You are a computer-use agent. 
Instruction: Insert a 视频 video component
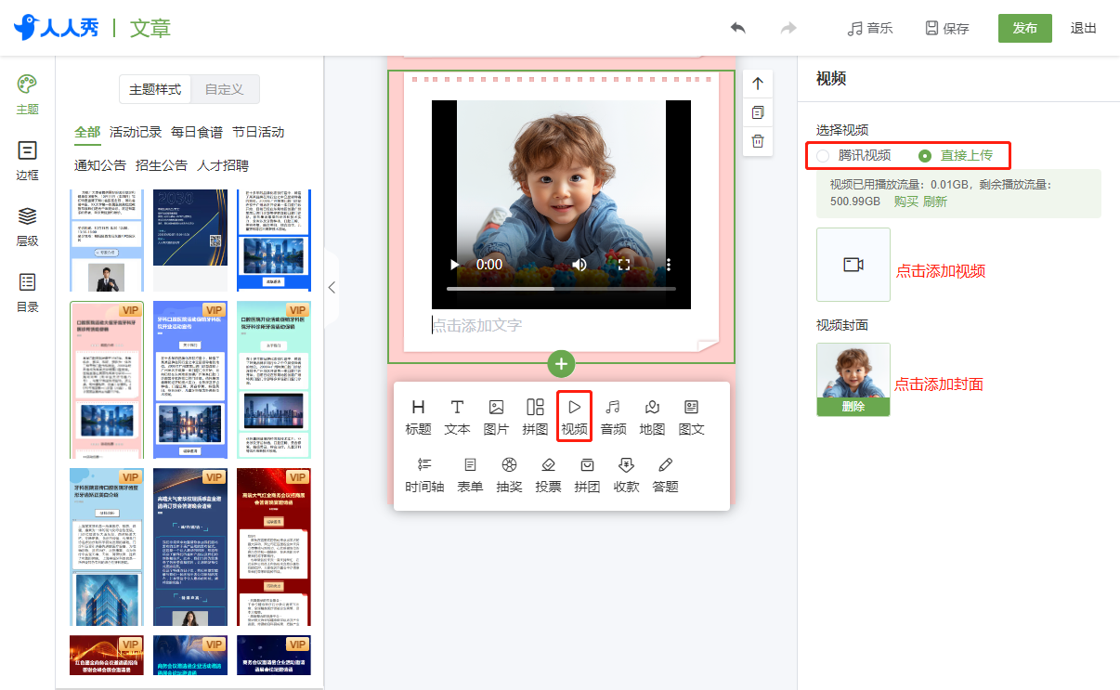(x=575, y=417)
